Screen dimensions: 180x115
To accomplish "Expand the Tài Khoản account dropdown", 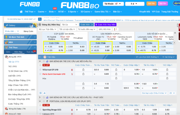I will pos(113,4).
